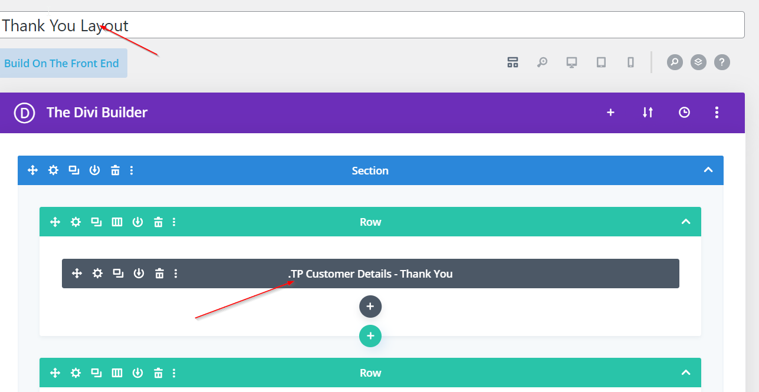Collapse the second Row chevron

pyautogui.click(x=685, y=373)
